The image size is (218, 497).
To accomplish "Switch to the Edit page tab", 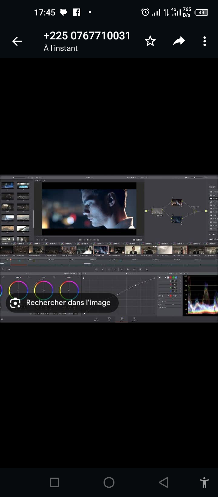I will click(109, 319).
